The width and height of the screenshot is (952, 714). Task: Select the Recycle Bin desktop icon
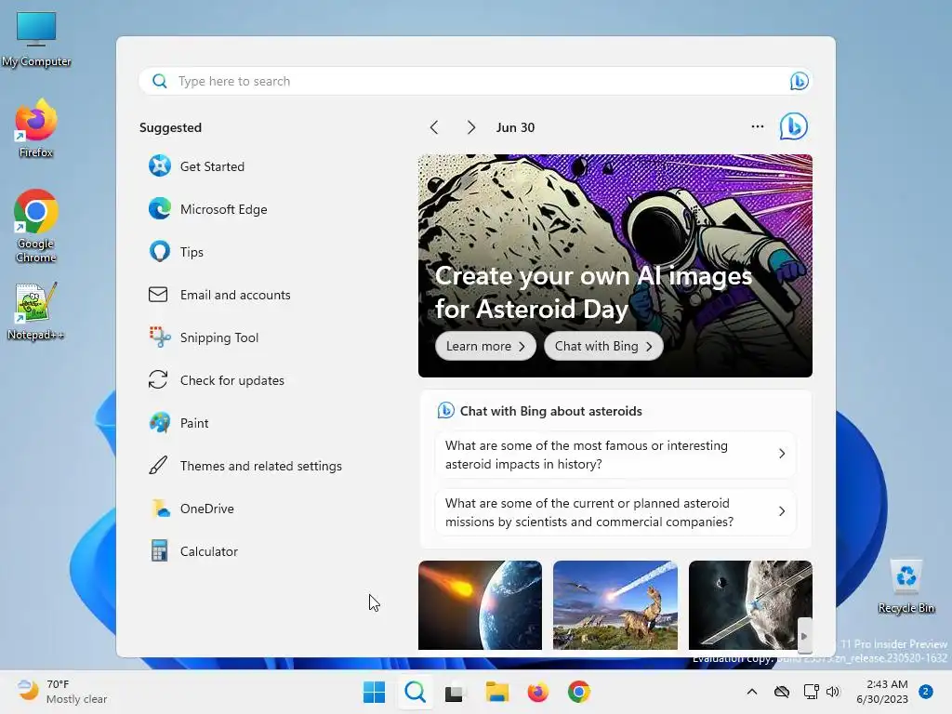(906, 587)
